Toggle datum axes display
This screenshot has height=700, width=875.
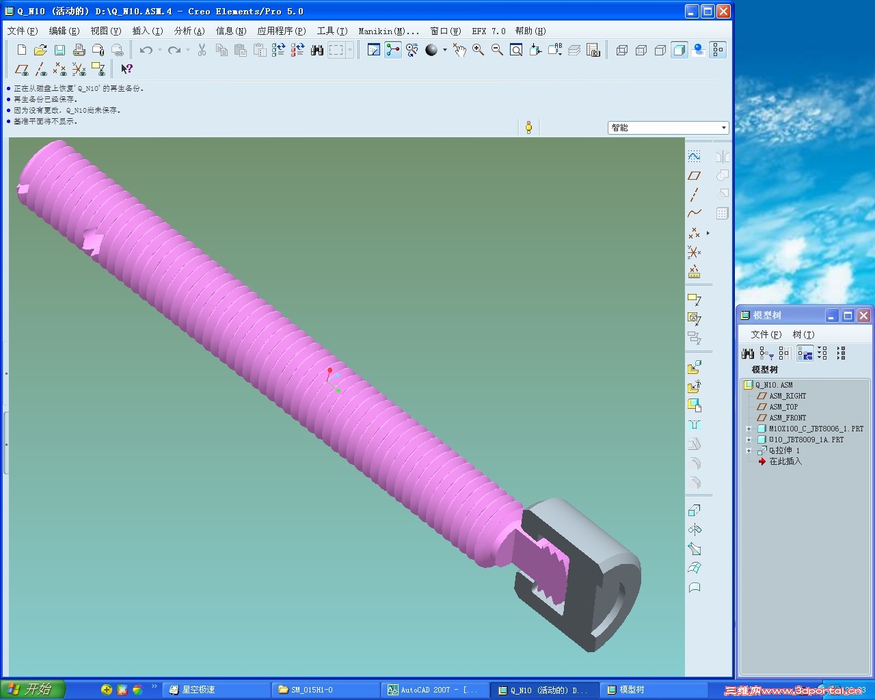(41, 69)
